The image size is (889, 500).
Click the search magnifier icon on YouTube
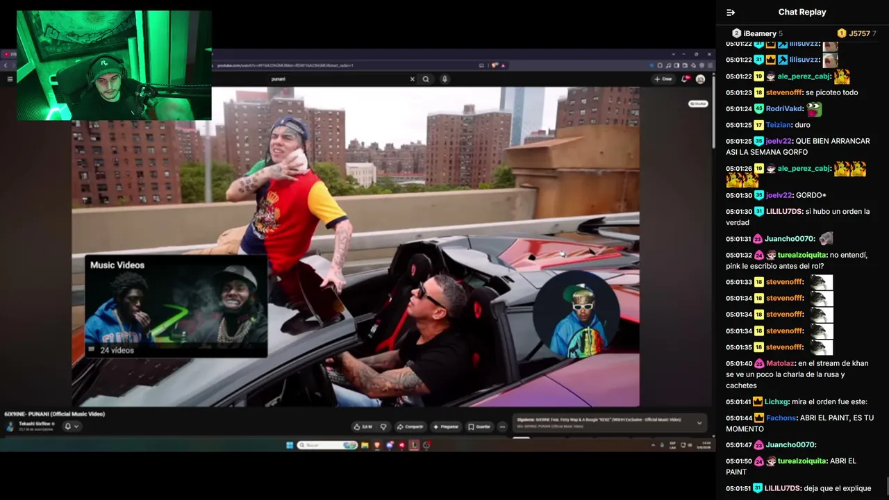pyautogui.click(x=426, y=79)
